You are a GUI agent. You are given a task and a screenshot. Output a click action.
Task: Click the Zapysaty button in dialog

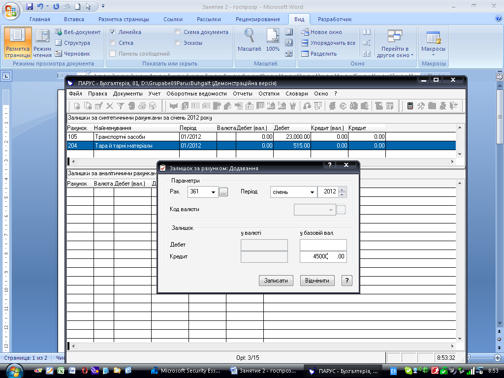point(276,280)
